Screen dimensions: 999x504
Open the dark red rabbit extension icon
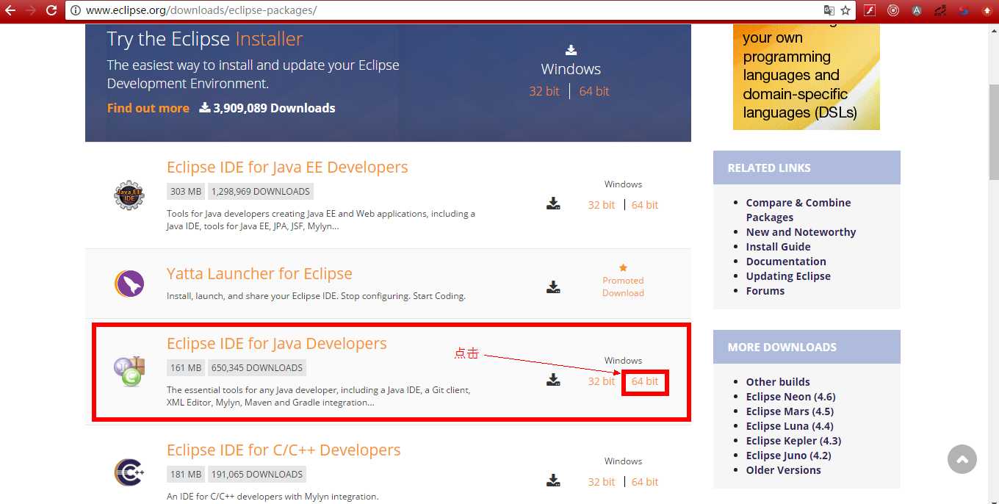940,10
